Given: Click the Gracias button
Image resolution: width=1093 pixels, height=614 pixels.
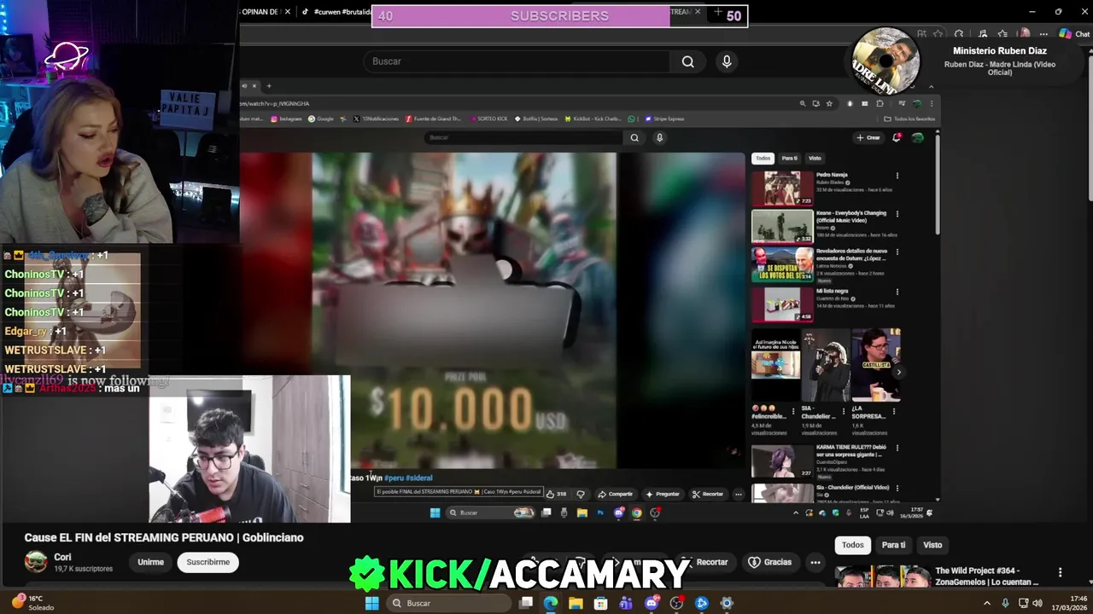Looking at the screenshot, I should (770, 562).
